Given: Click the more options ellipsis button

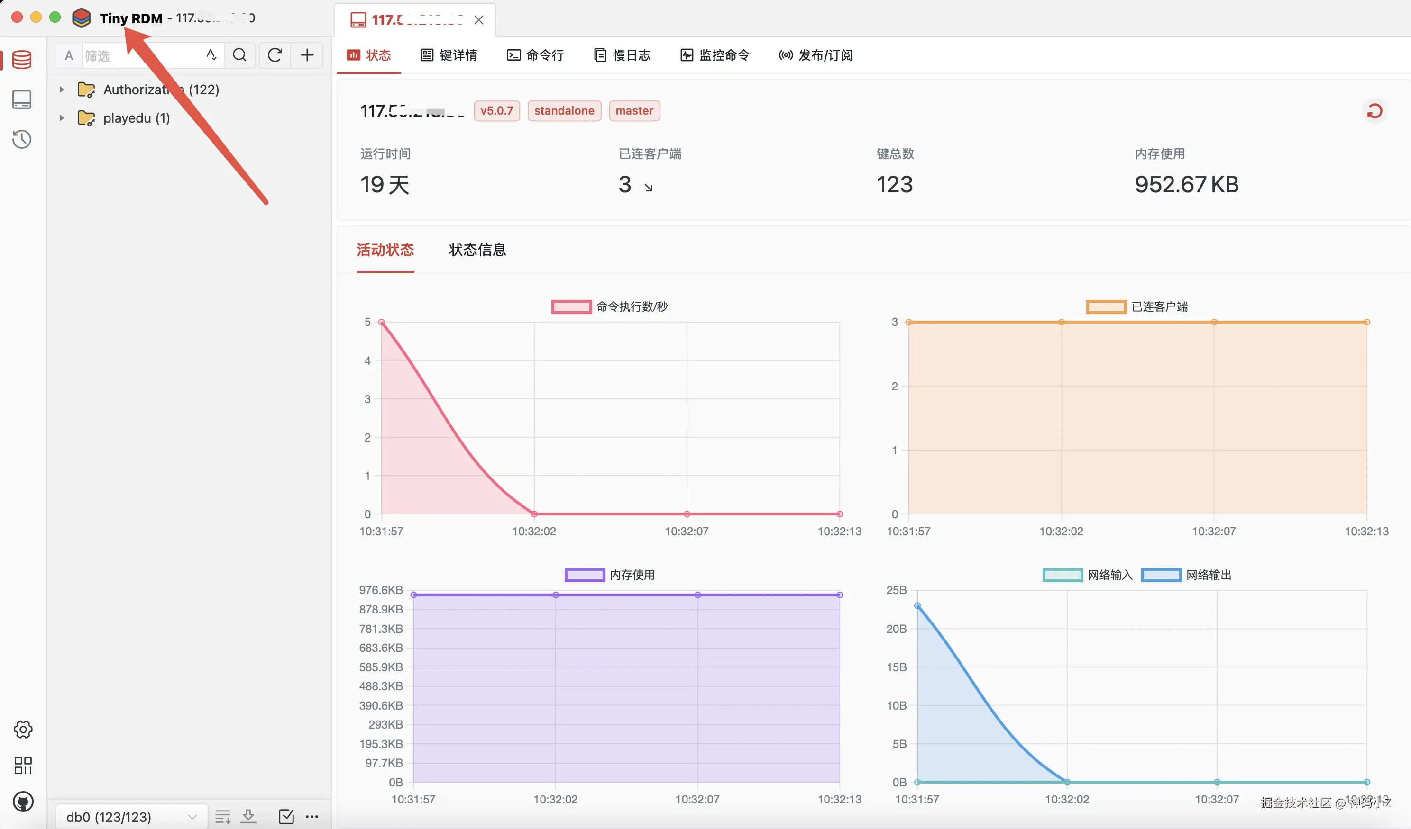Looking at the screenshot, I should (312, 816).
